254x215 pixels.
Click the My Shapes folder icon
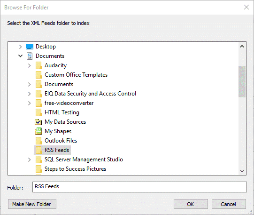38,131
